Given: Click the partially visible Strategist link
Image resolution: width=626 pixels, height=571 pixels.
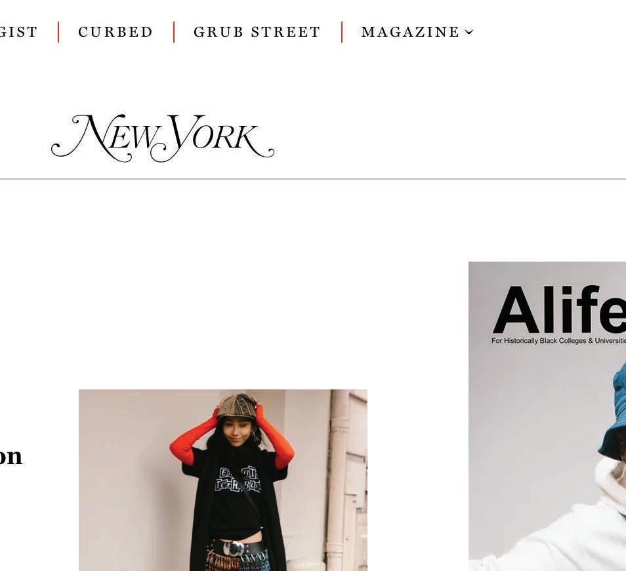Looking at the screenshot, I should 18,32.
